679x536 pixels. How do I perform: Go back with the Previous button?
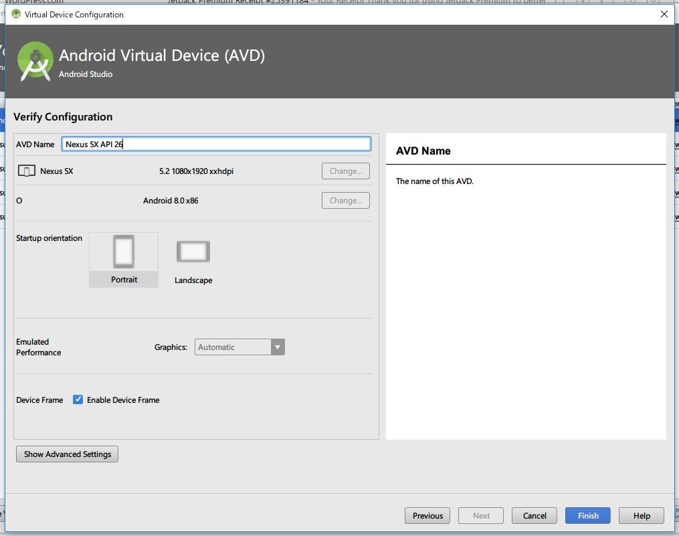pos(427,516)
